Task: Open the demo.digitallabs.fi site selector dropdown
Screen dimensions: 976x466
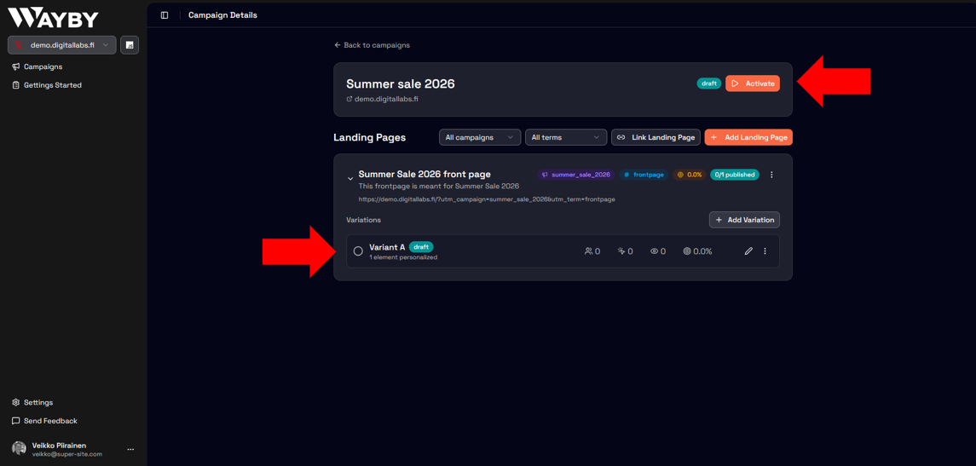Action: pyautogui.click(x=61, y=45)
